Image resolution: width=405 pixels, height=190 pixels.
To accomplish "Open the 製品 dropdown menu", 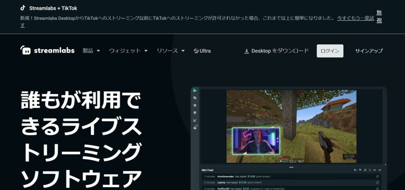I will tap(91, 51).
